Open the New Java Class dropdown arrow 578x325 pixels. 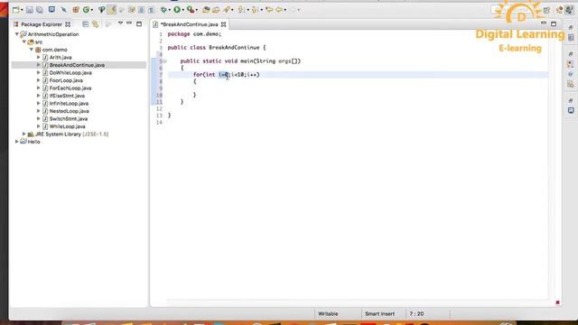pyautogui.click(x=92, y=10)
